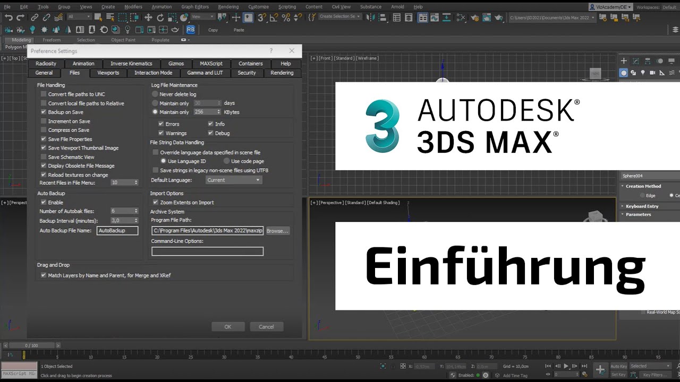Open Select by Name list icon

tap(110, 18)
